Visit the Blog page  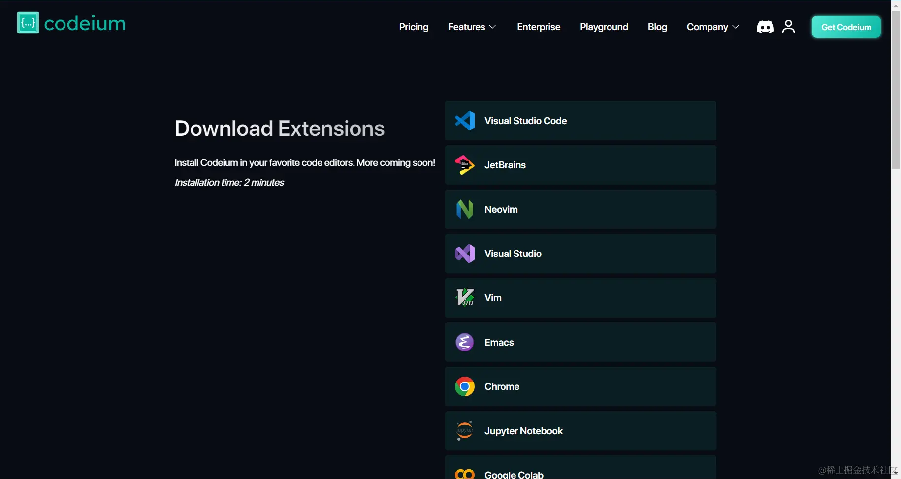[657, 27]
